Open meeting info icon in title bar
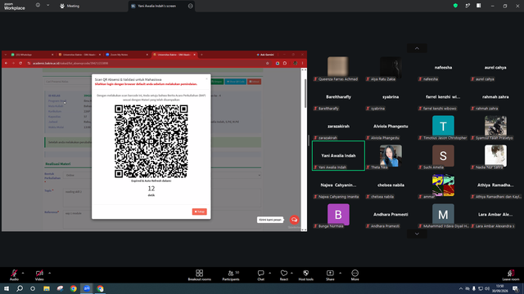This screenshot has height=294, width=524. [x=38, y=6]
